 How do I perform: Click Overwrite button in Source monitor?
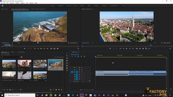pos(55,48)
